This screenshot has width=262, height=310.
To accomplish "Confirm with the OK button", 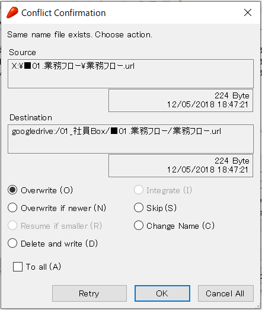I will pyautogui.click(x=162, y=293).
